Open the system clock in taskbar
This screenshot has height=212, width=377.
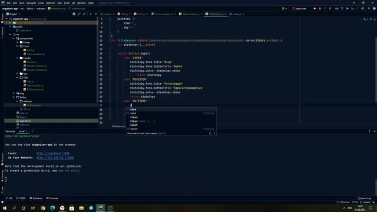tap(360, 208)
